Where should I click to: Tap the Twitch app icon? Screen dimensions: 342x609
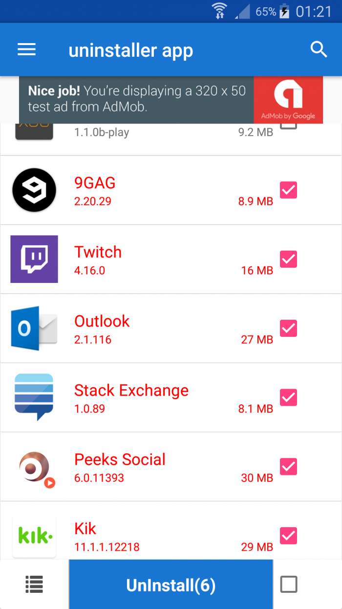pos(34,259)
